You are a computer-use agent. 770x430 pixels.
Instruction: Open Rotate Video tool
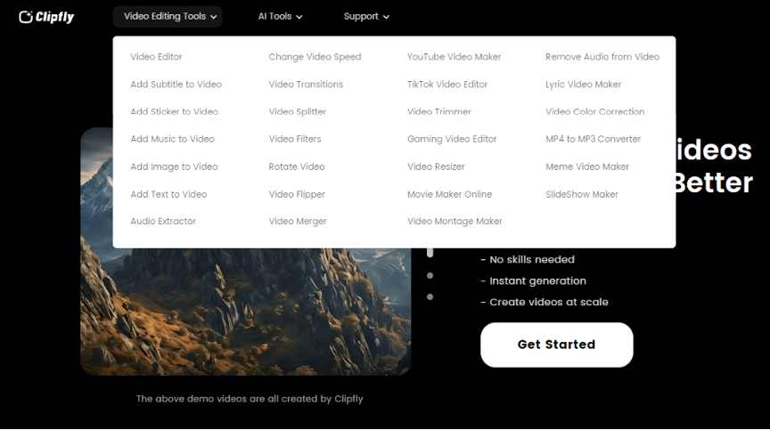pyautogui.click(x=297, y=166)
